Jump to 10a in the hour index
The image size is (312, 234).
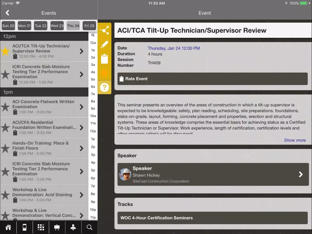(x=93, y=116)
